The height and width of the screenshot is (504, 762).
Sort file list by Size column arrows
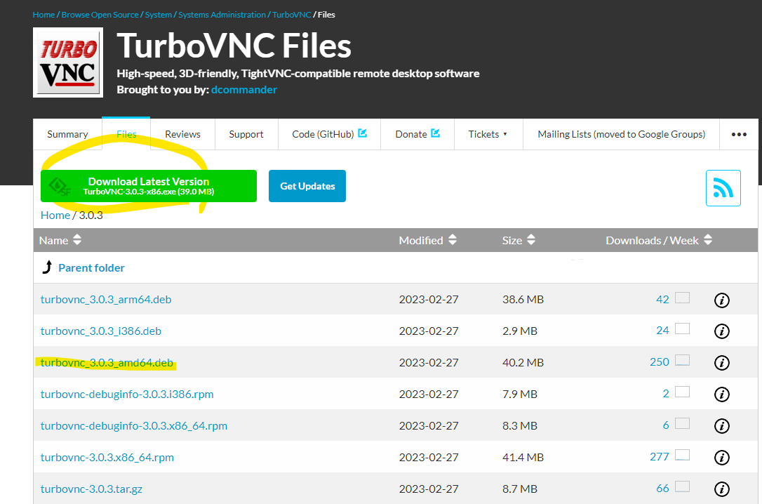[x=531, y=239]
